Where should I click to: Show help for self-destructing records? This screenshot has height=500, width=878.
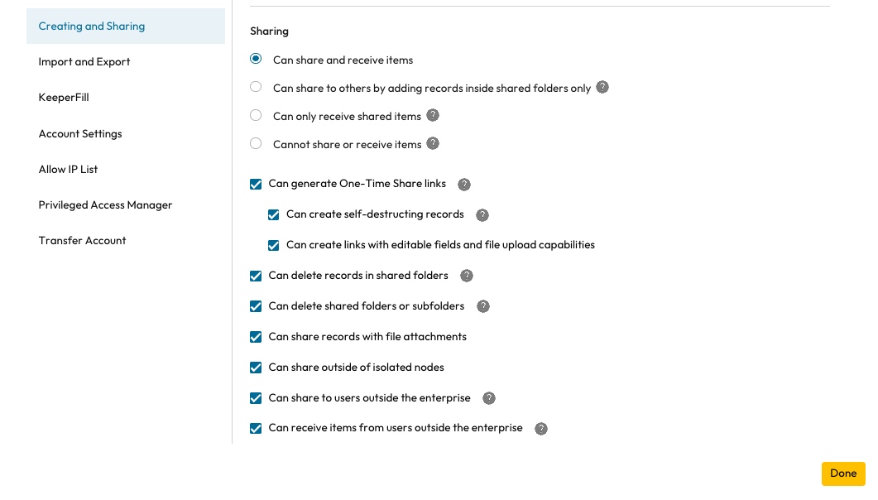click(482, 215)
